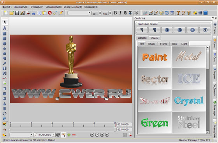Screen dimensions: 218x143
Task: Add a keyframe with the green plus
Action: pyautogui.click(x=69, y=135)
